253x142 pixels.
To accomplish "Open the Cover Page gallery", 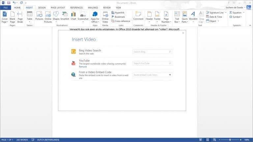I will point(5,17).
